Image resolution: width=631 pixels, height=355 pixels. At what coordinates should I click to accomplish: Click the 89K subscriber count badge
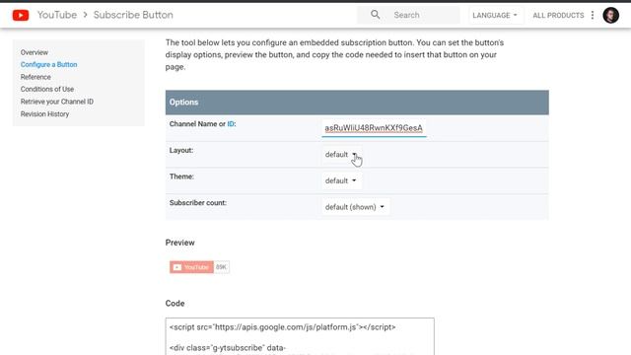coord(221,267)
